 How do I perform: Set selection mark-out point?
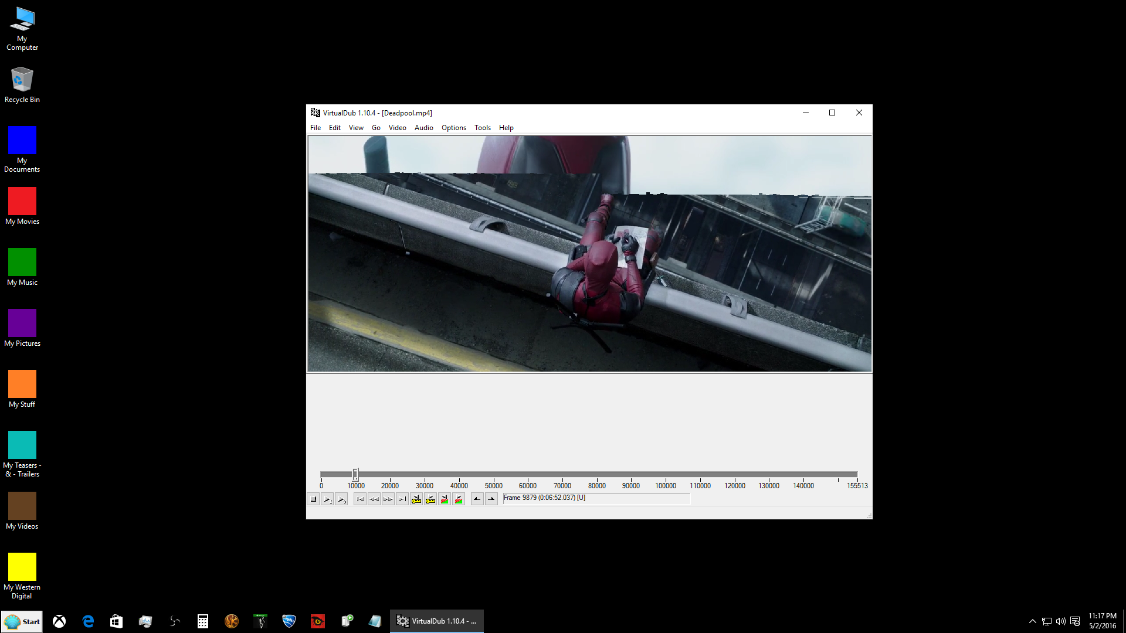click(491, 499)
